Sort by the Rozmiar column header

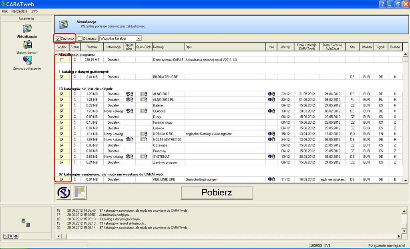pos(92,47)
